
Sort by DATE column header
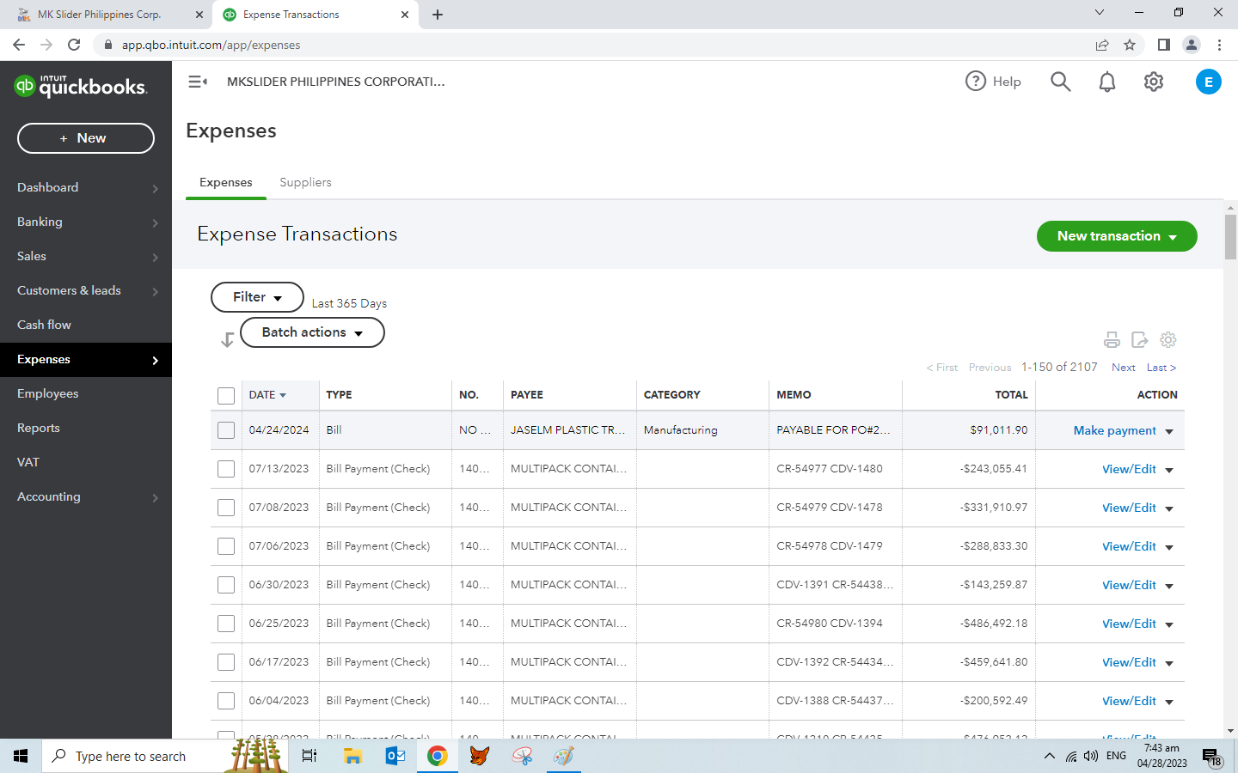(267, 395)
